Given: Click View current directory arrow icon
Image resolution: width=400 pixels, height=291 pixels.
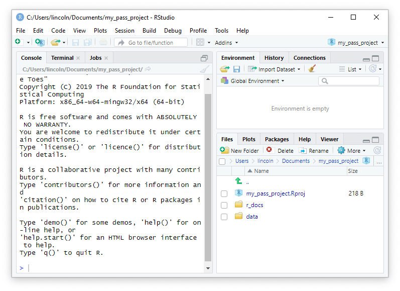Looking at the screenshot, I should pos(148,69).
